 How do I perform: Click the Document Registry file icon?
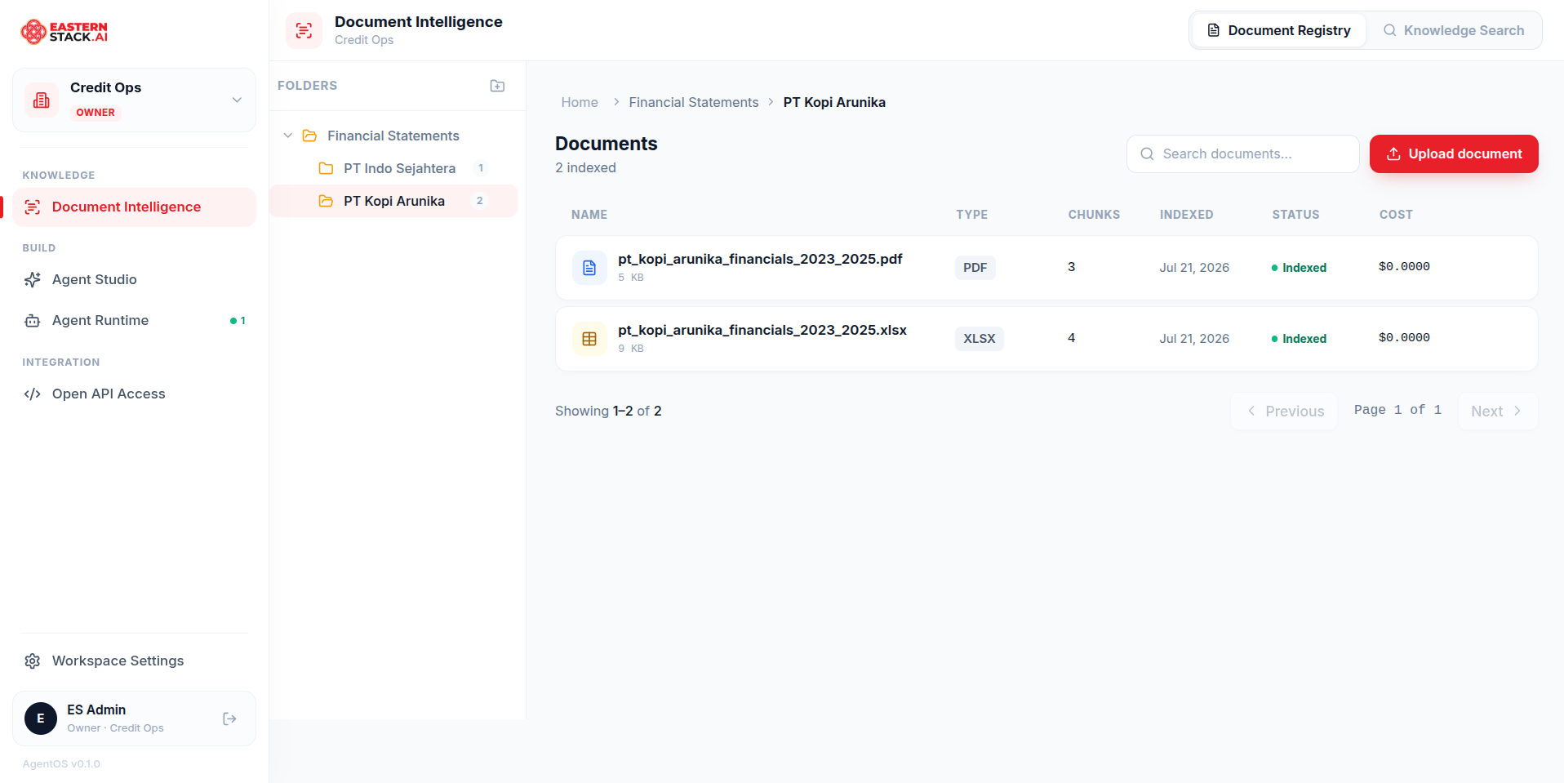click(1214, 30)
